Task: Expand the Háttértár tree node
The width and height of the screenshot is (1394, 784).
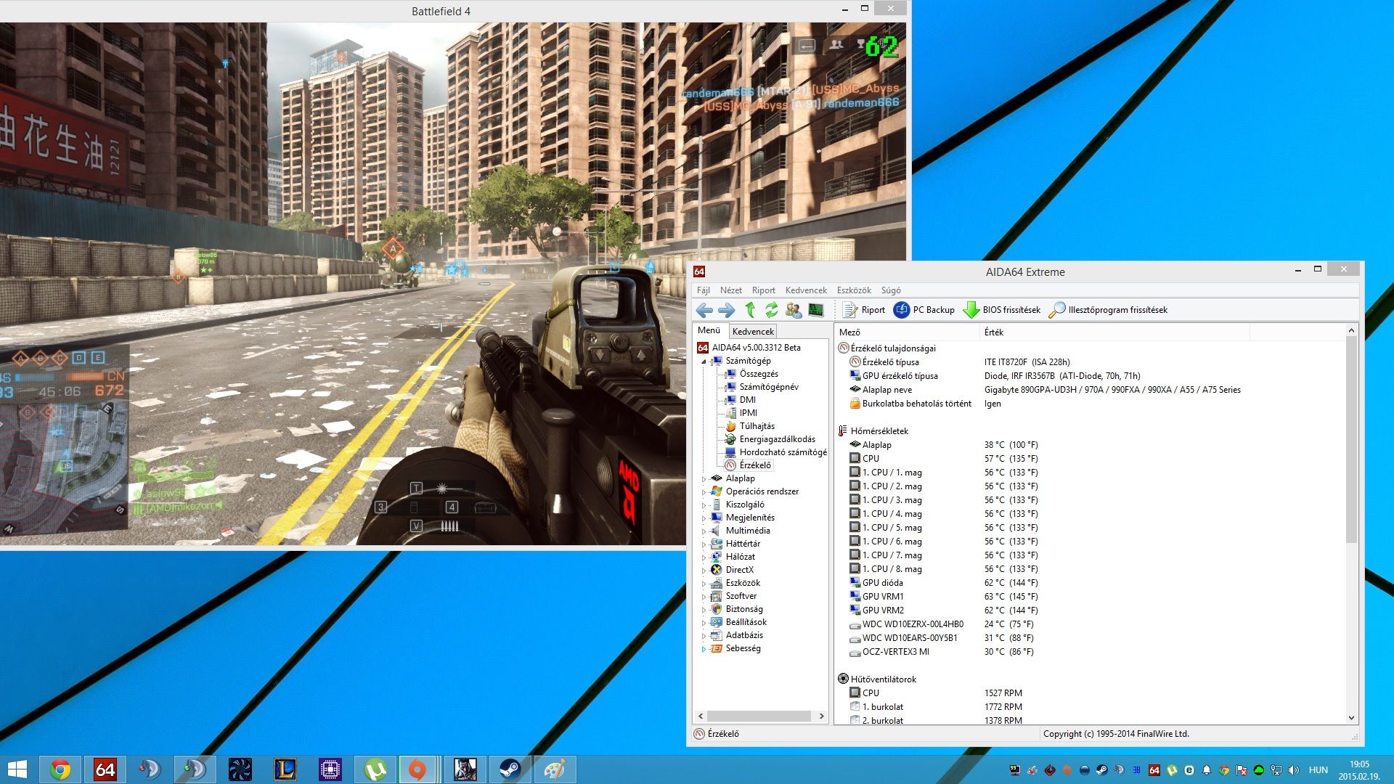Action: tap(704, 544)
